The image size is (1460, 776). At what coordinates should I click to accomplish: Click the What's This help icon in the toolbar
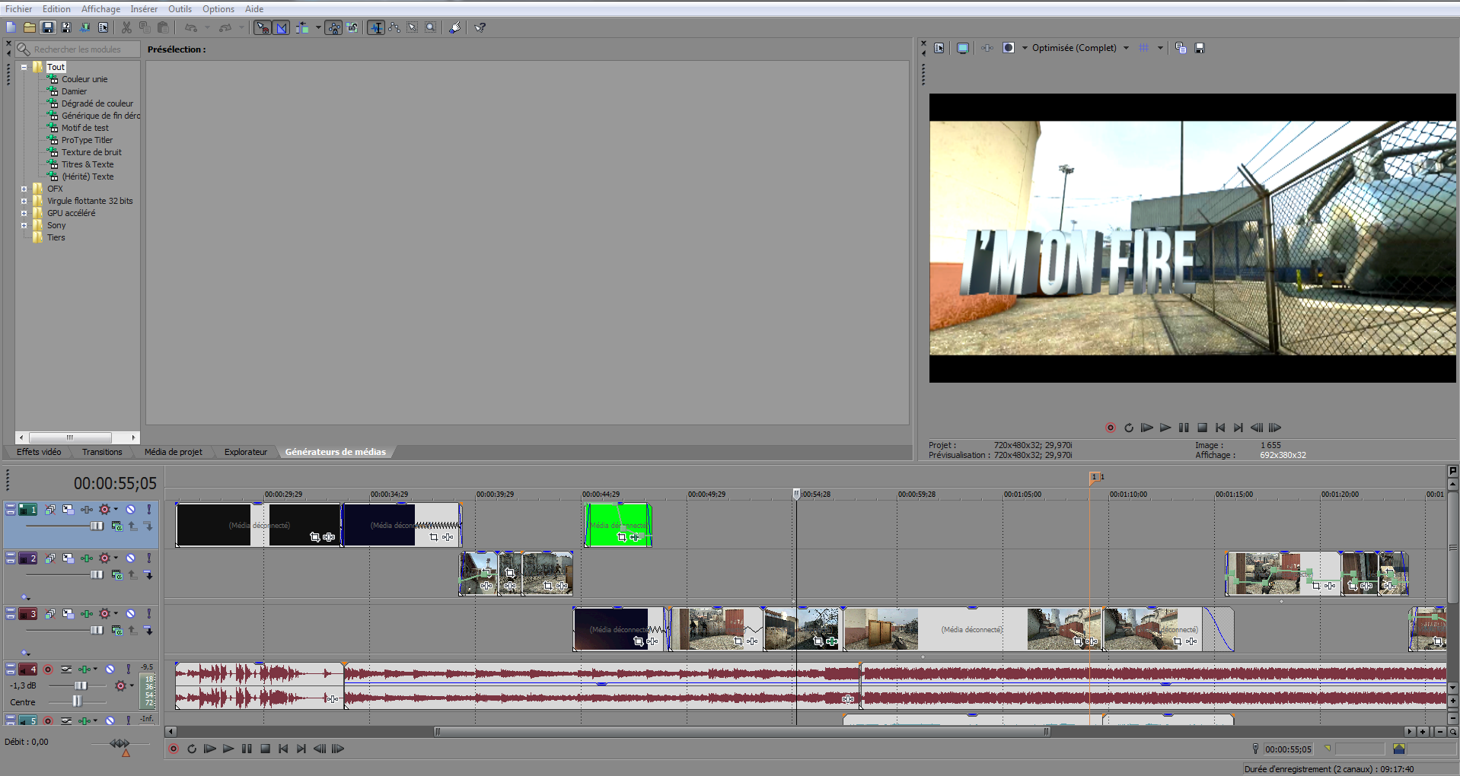tap(480, 27)
